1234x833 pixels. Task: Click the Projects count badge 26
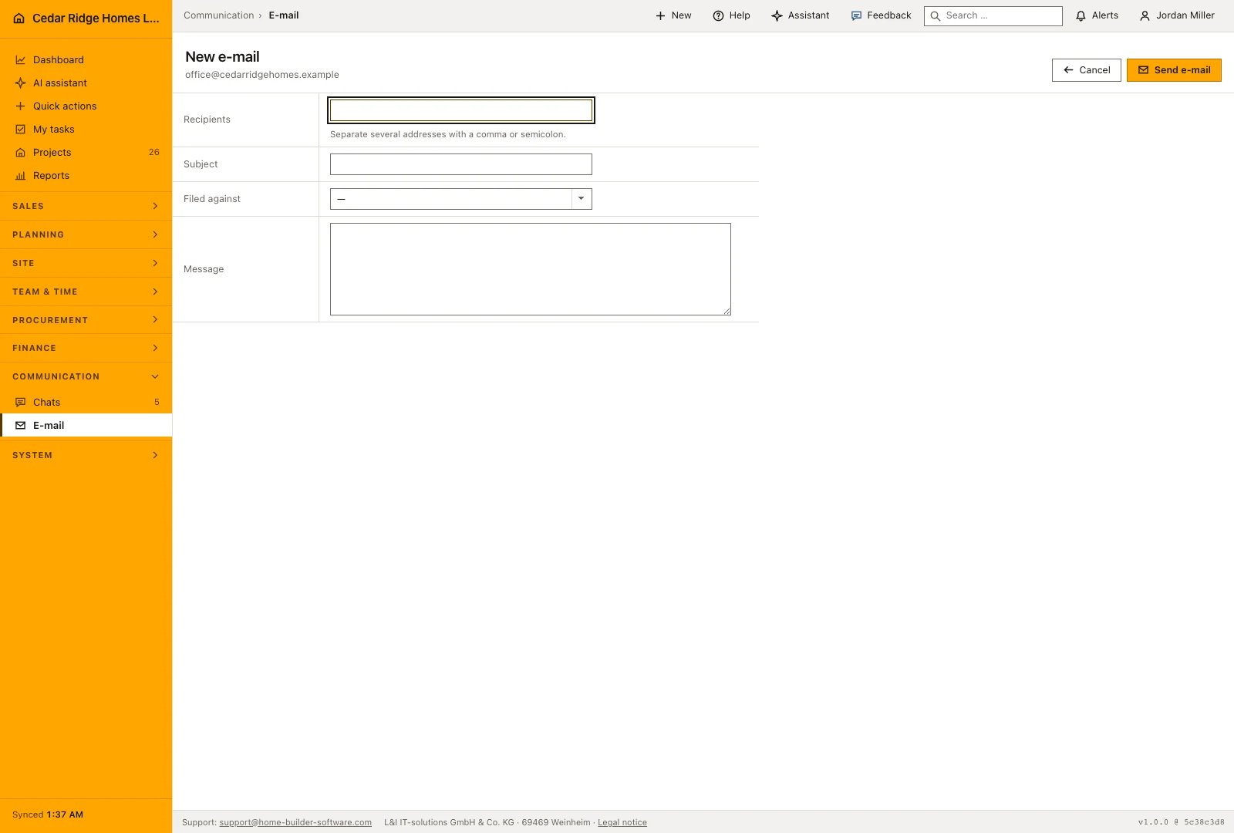coord(154,153)
